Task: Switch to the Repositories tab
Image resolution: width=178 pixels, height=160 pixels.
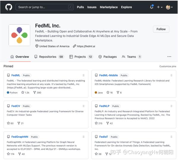Action: click(49, 57)
